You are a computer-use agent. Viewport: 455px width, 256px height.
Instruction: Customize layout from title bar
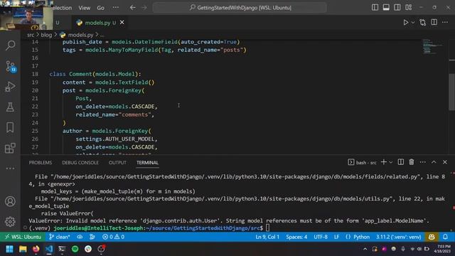pos(409,8)
